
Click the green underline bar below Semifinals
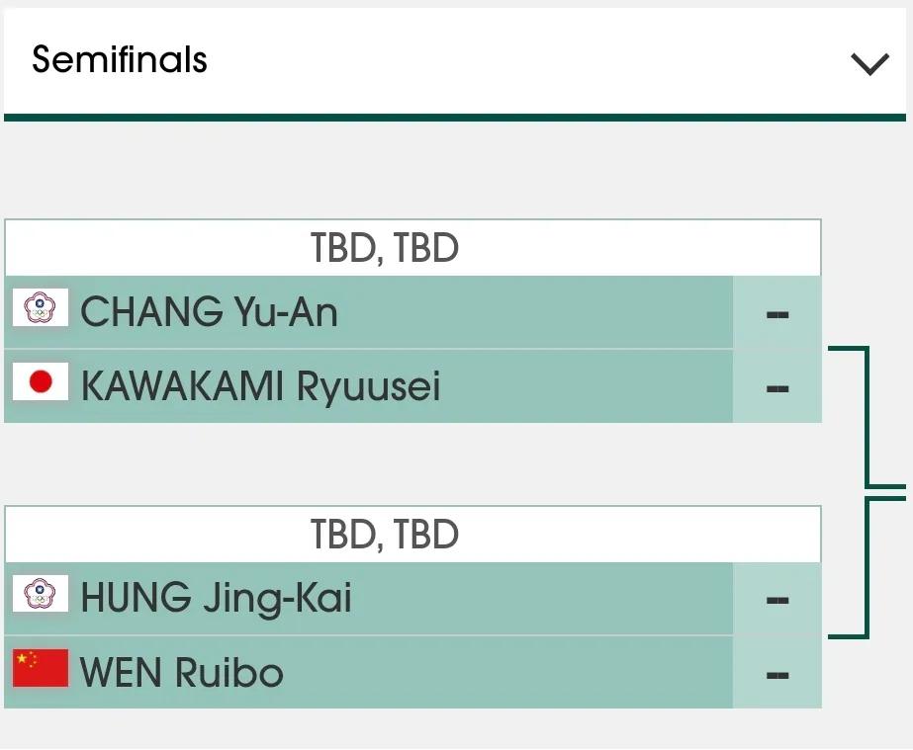click(455, 118)
